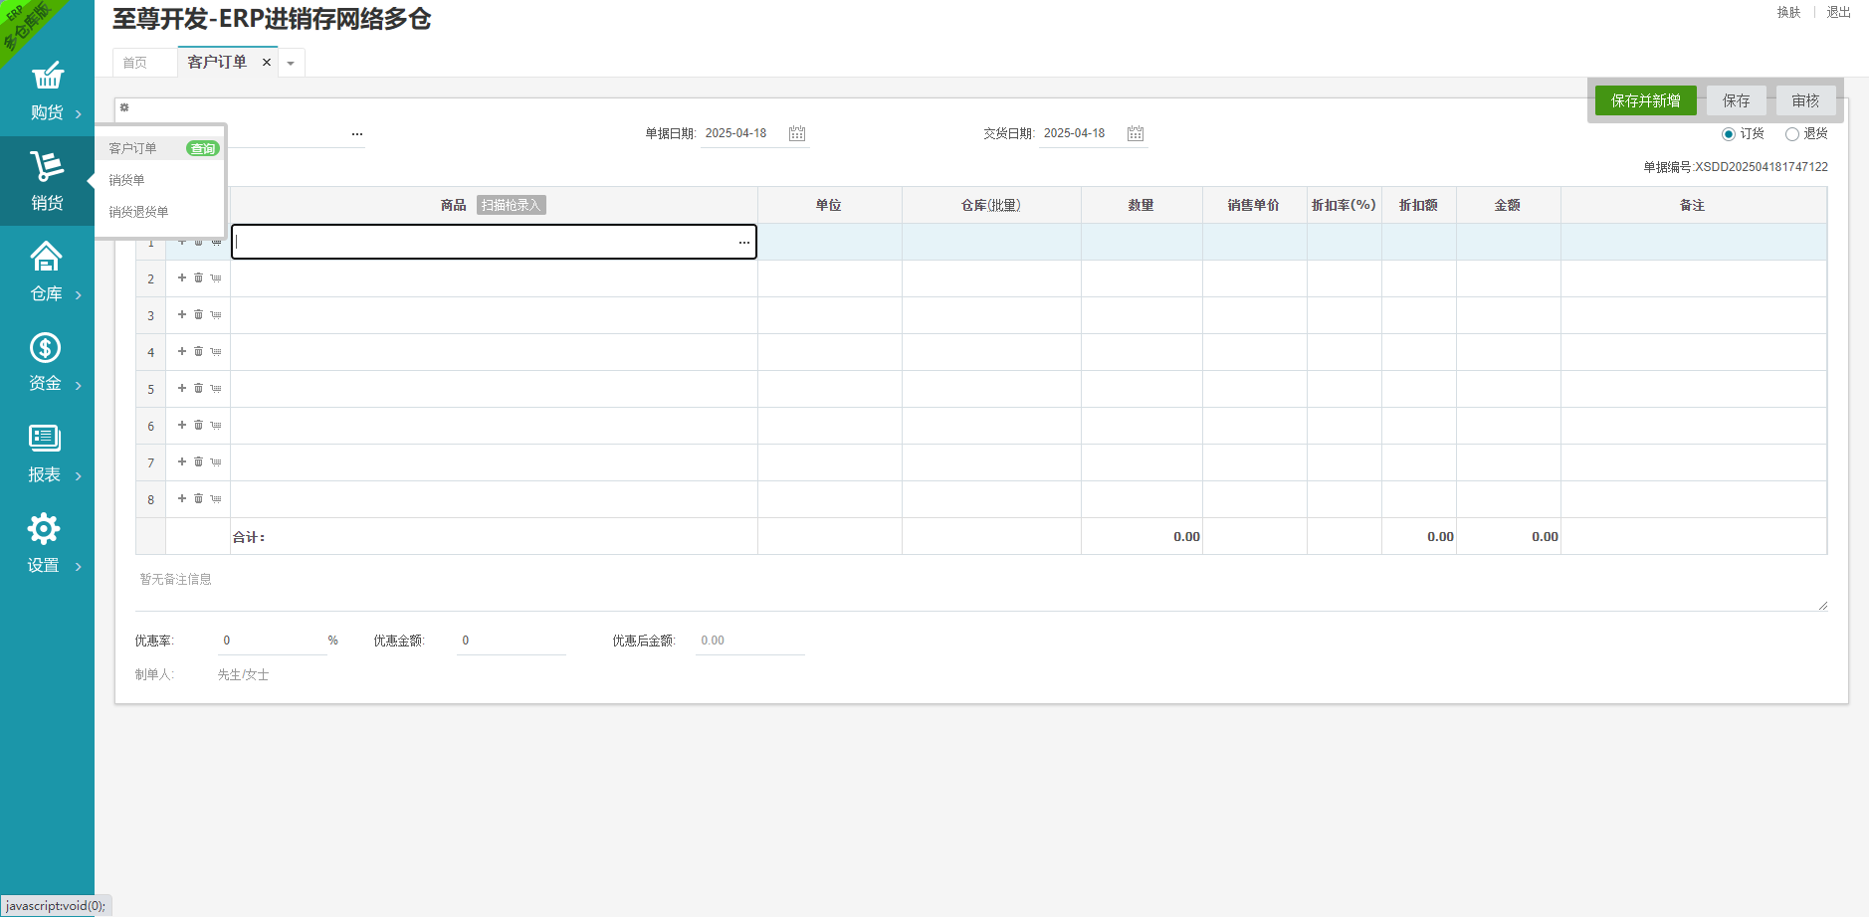Open the 单据日期 calendar picker icon
This screenshot has height=917, width=1869.
click(x=797, y=133)
